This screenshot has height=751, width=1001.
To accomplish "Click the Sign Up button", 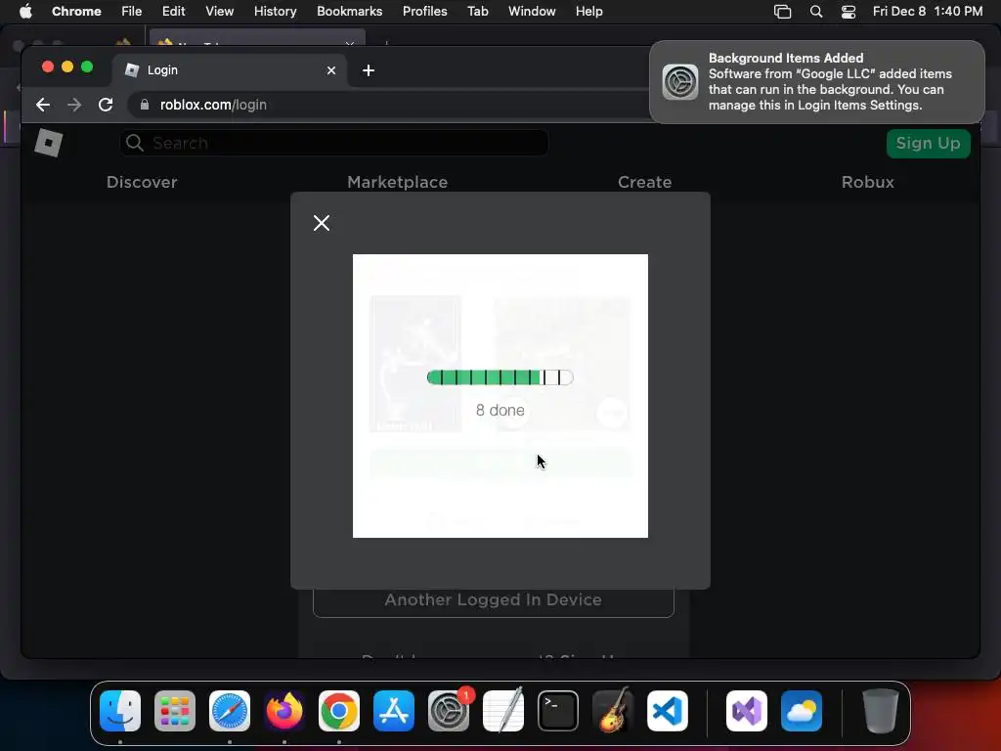I will coord(929,143).
